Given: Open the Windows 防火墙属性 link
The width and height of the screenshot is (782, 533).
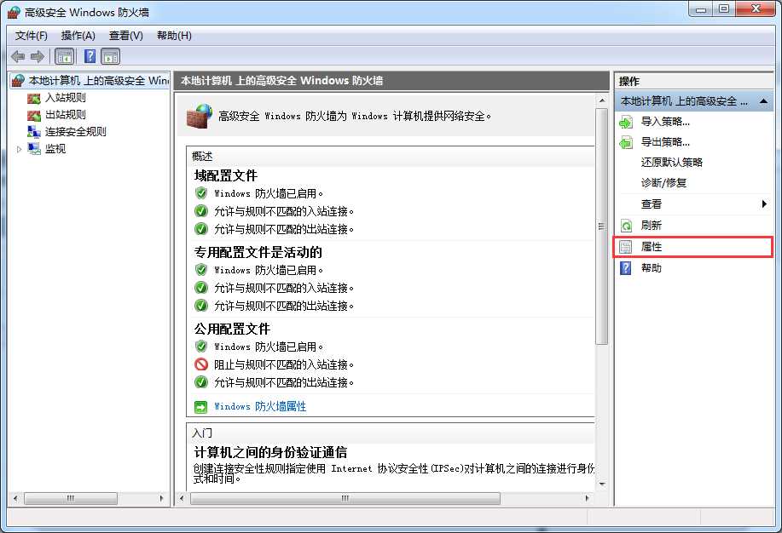Looking at the screenshot, I should (x=260, y=406).
